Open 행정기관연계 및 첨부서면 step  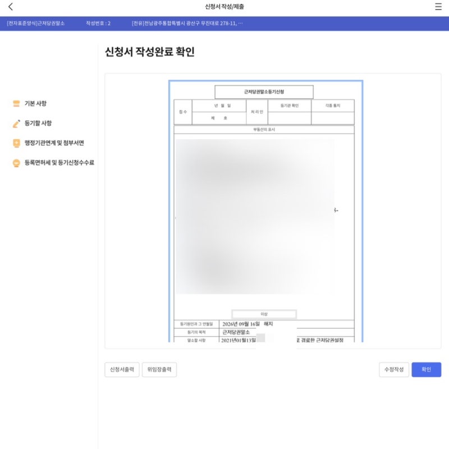coord(54,143)
